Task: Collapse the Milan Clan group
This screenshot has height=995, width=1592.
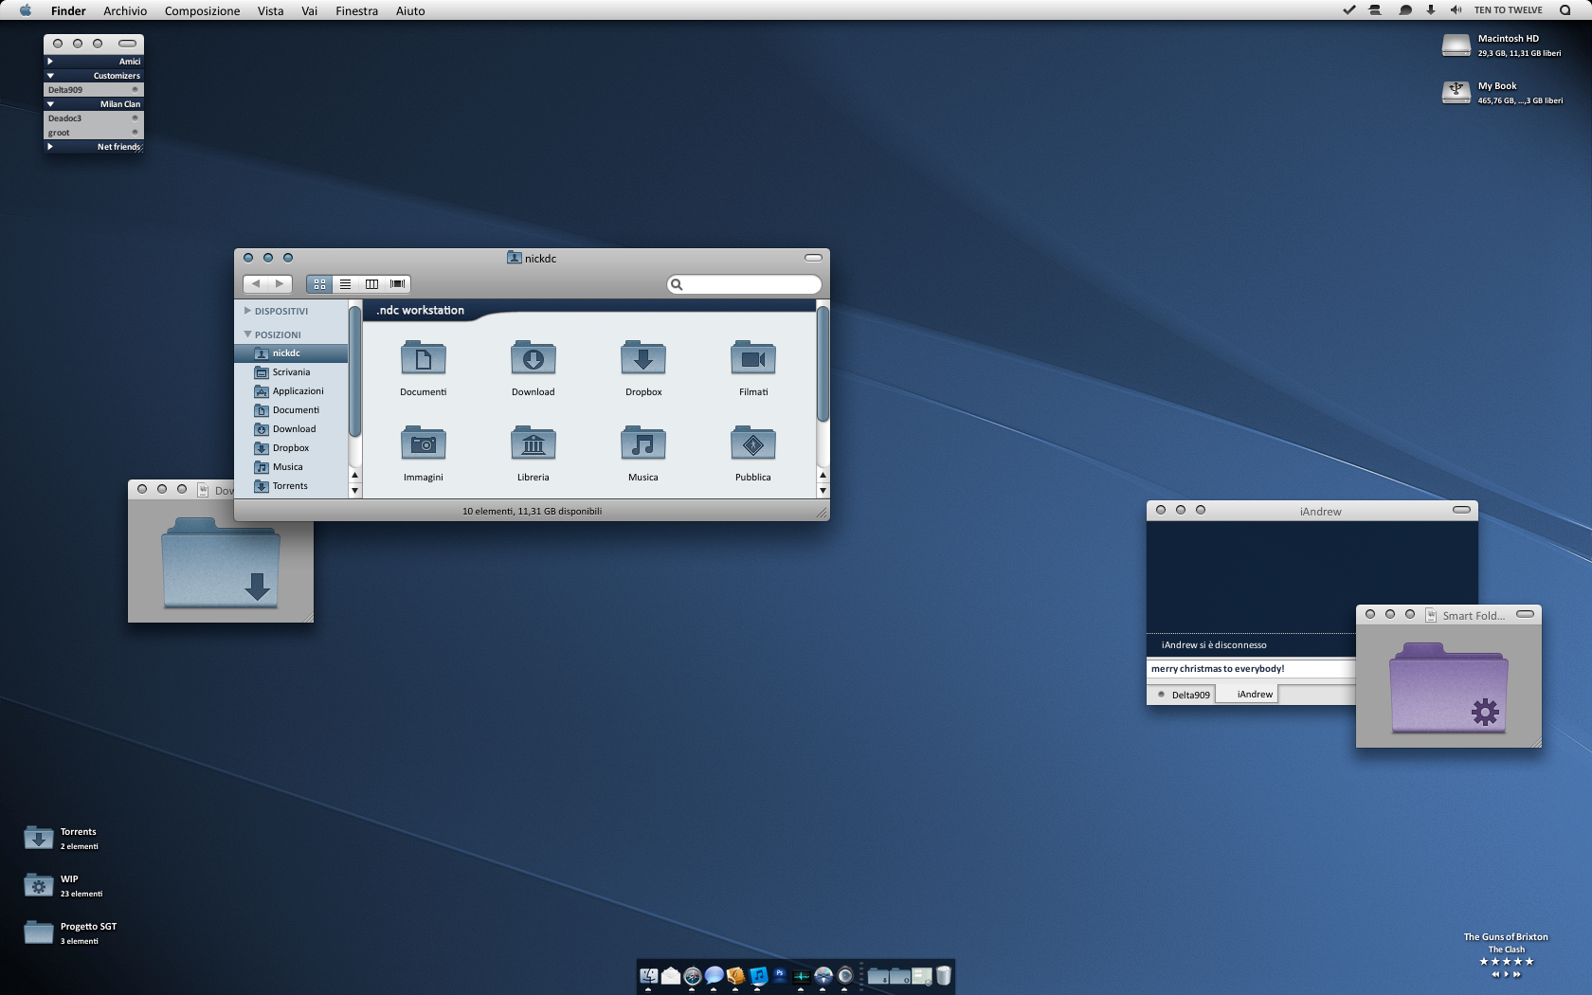Action: point(50,104)
